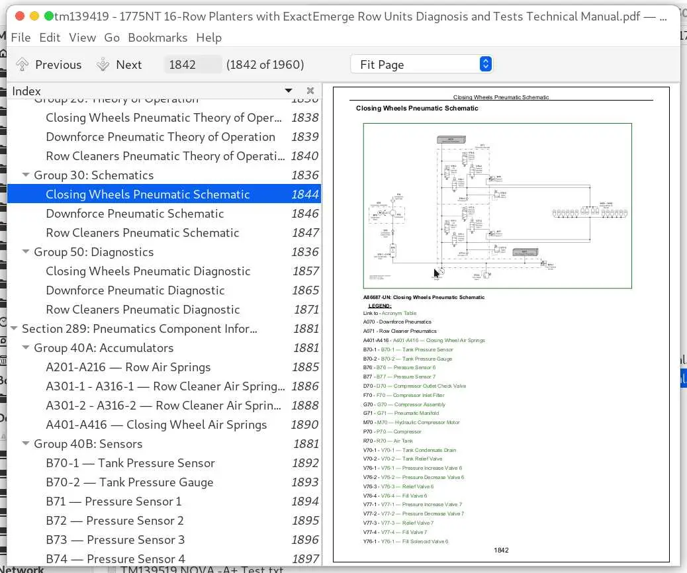
Task: Follow the V70-1 Tank Condensate Drain link
Action: click(x=418, y=450)
